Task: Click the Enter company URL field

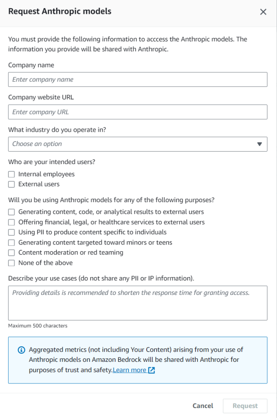Action: (x=138, y=112)
